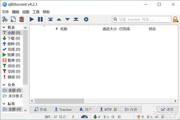Collapse the 标签 section
The width and height of the screenshot is (180, 120).
(x=4, y=104)
